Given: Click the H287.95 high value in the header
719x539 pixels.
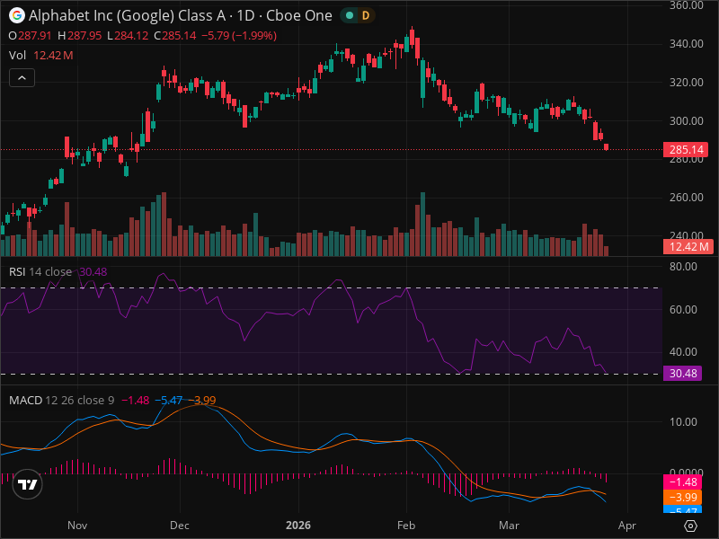Looking at the screenshot, I should (x=79, y=36).
